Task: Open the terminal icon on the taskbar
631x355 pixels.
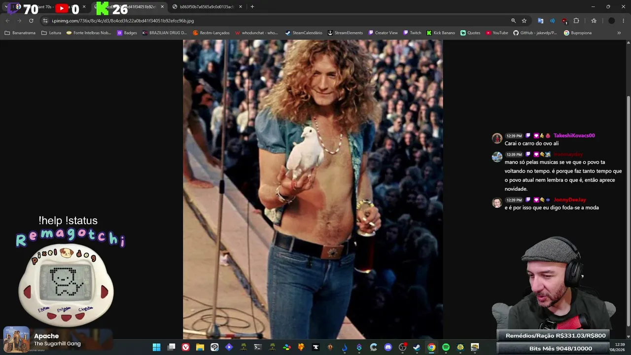Action: pos(257,347)
